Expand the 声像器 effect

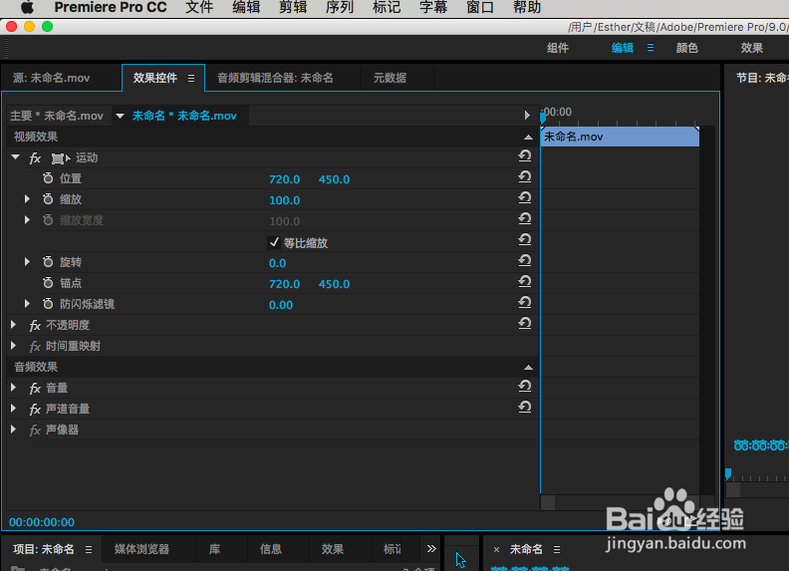(x=14, y=429)
